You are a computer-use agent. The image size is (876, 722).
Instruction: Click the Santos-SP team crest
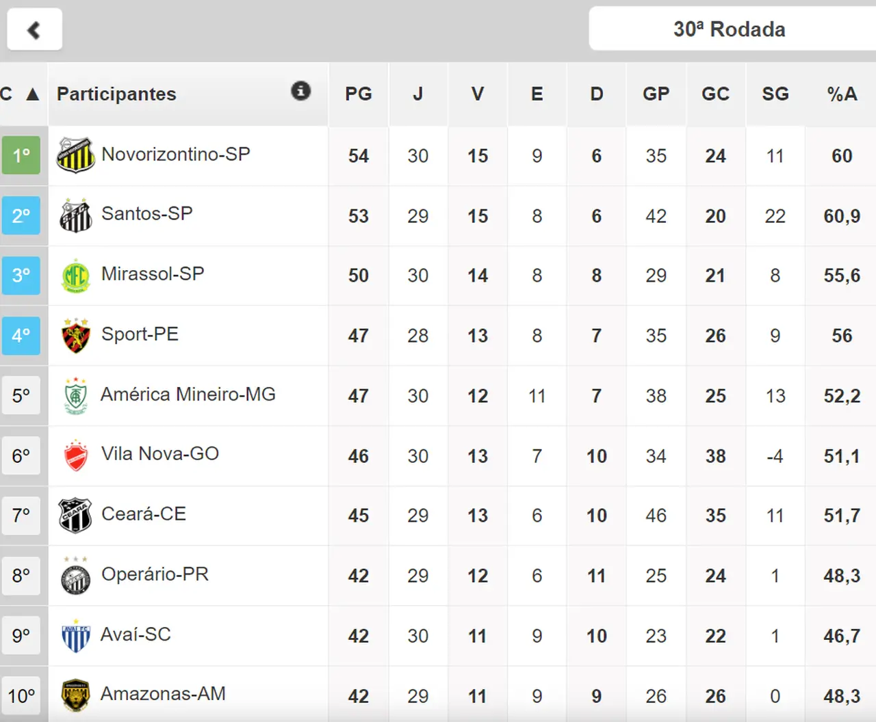[75, 216]
